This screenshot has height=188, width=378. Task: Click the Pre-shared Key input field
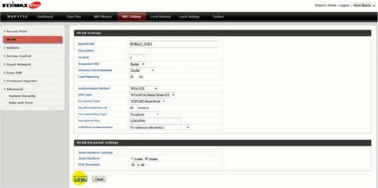155,121
